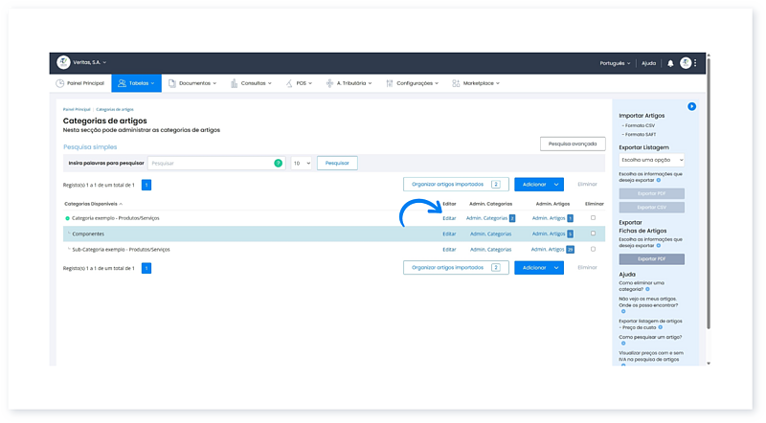Image resolution: width=766 pixels, height=423 pixels.
Task: Click the notification bell icon
Action: click(x=670, y=63)
